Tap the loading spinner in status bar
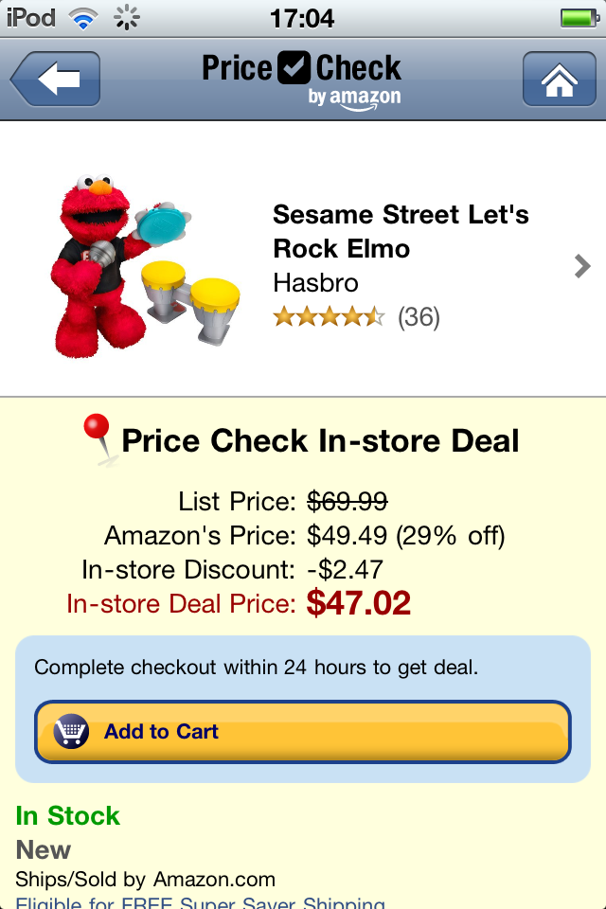 click(x=126, y=17)
